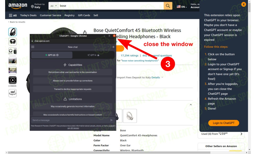Click the Capabilities lightning icon
This screenshot has height=154, width=256.
[x=65, y=65]
